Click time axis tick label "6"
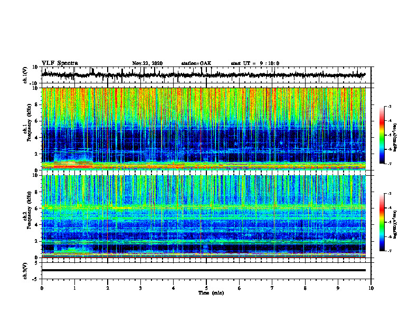 pos(240,288)
